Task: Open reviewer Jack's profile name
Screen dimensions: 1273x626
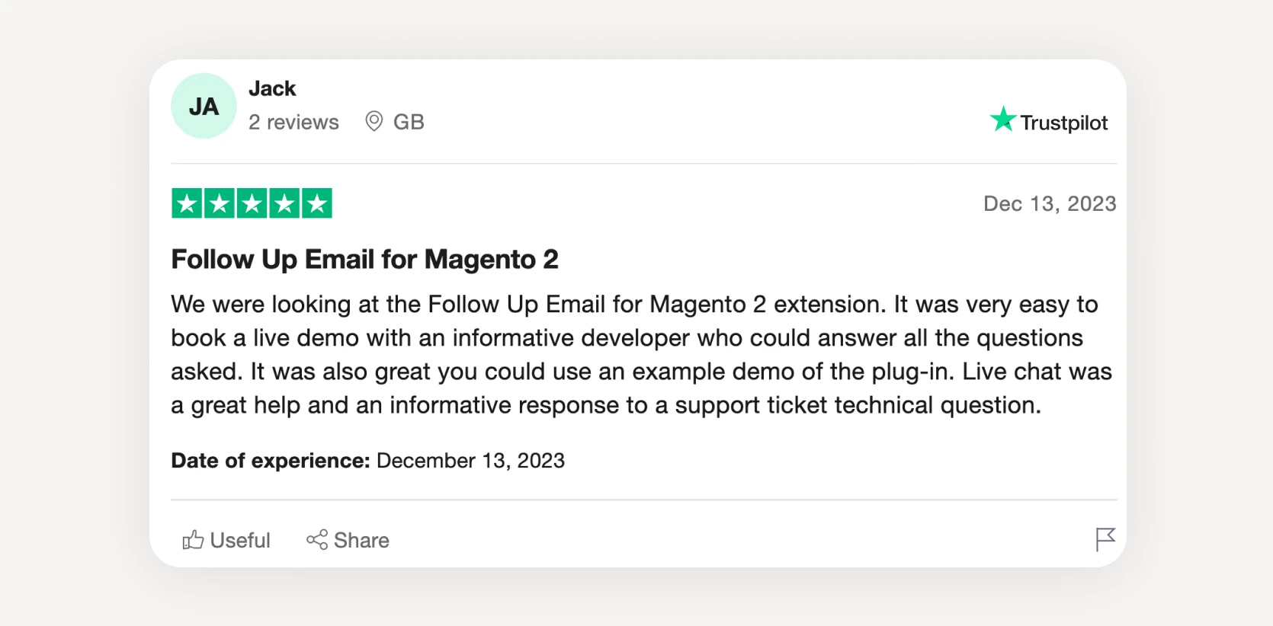Action: (x=272, y=88)
